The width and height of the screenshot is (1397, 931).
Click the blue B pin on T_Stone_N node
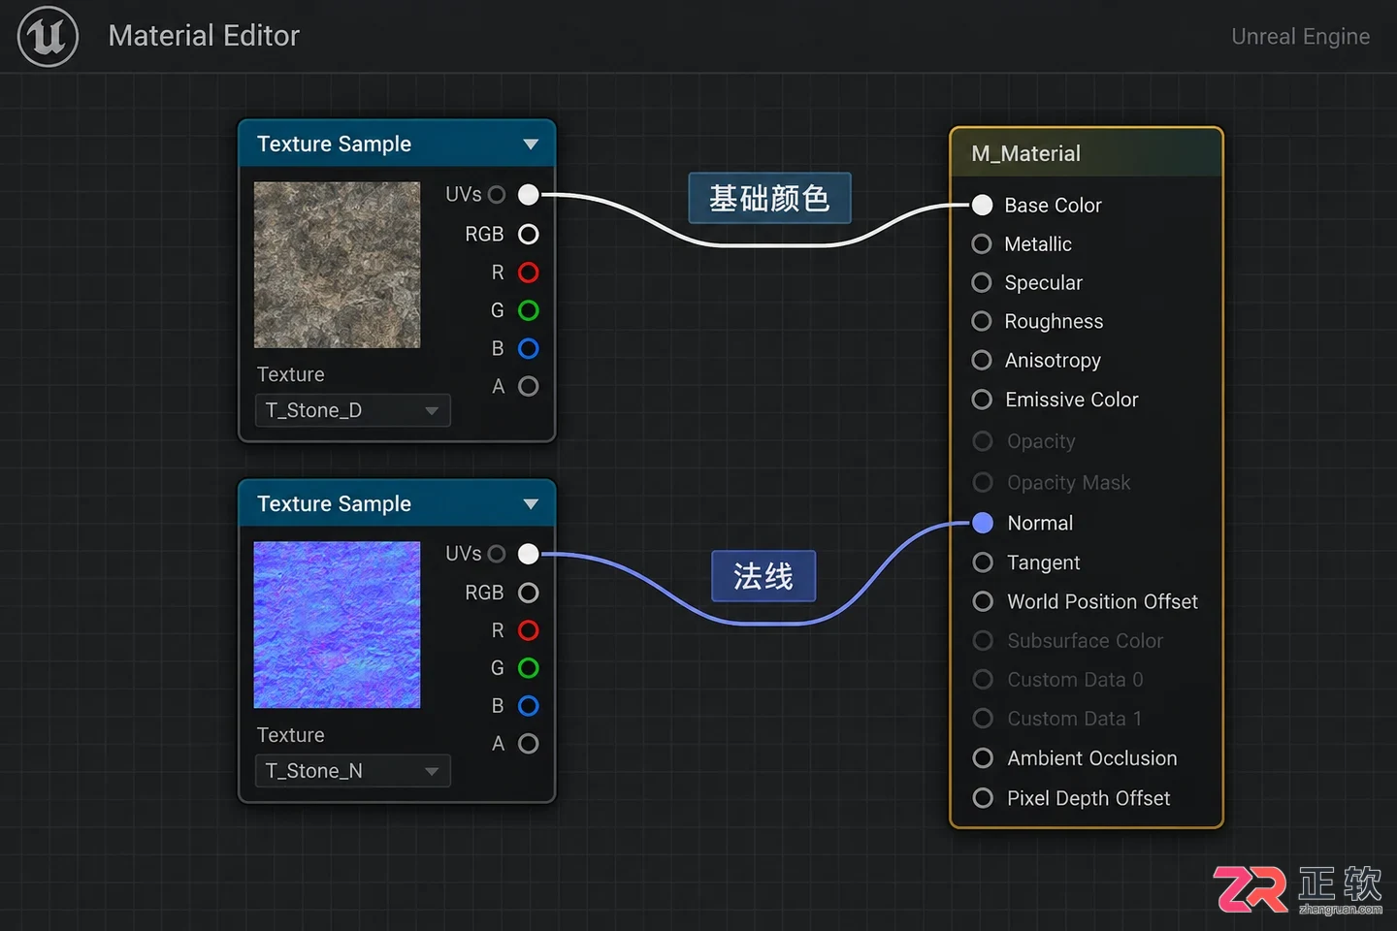coord(528,706)
